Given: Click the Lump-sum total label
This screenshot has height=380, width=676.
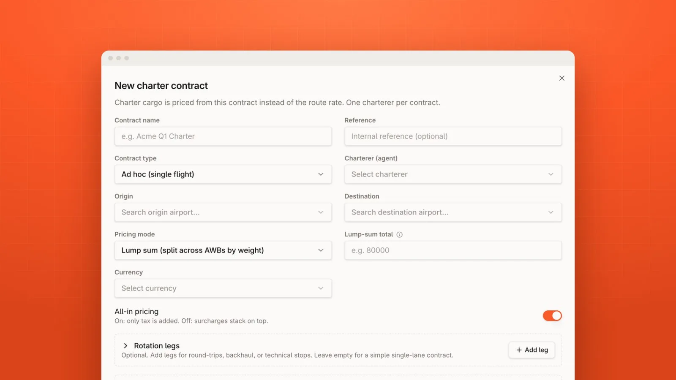Looking at the screenshot, I should click(x=369, y=234).
